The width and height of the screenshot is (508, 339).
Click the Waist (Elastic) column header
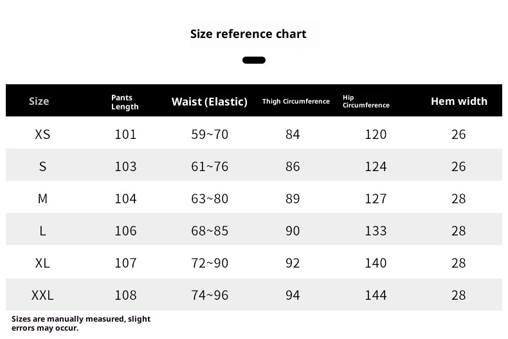point(209,102)
